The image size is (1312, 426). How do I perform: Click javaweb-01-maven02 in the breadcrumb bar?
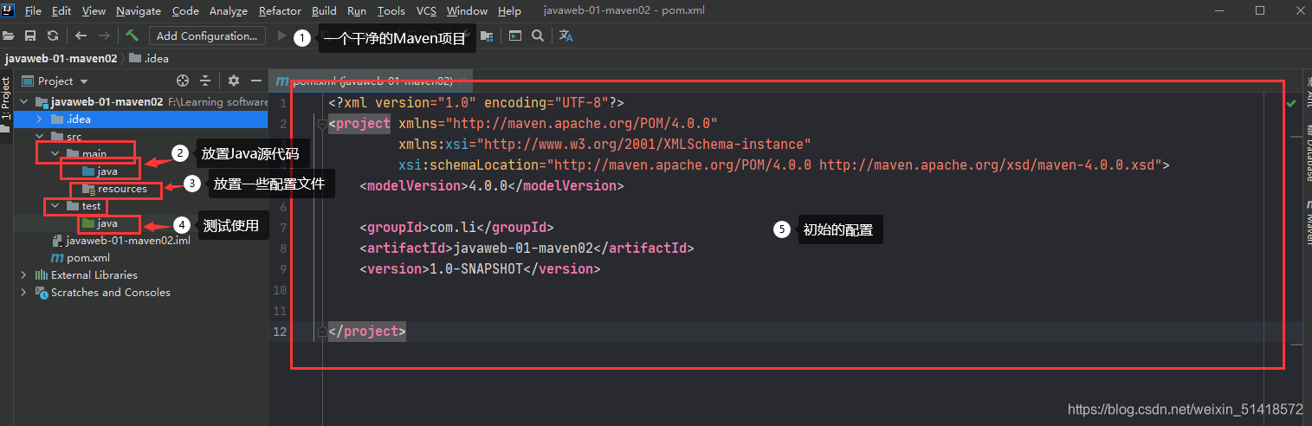pos(61,58)
